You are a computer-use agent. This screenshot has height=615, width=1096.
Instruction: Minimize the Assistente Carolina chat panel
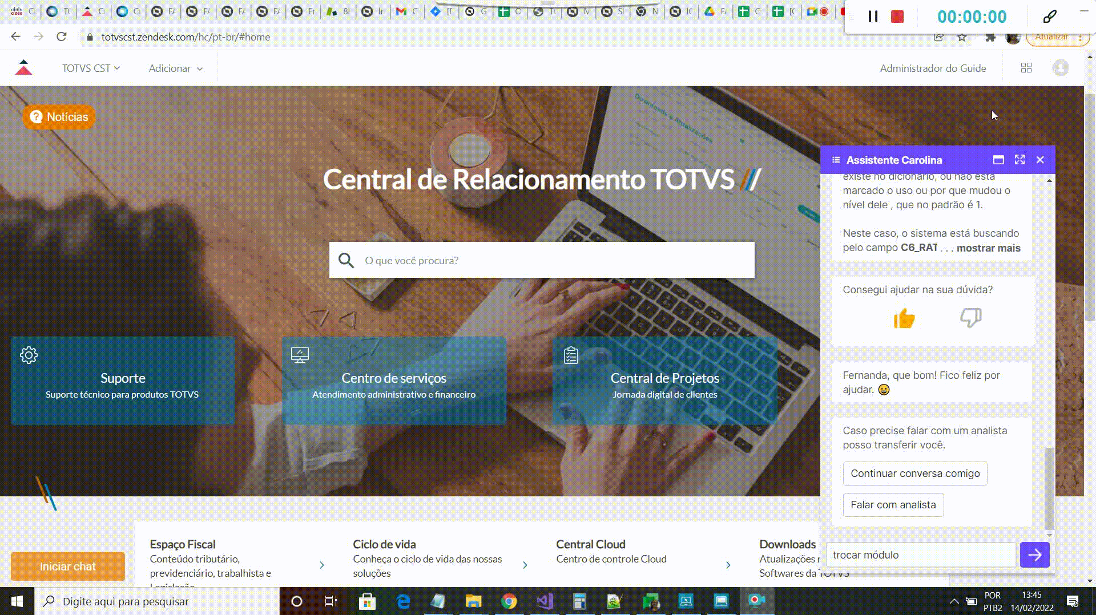tap(998, 160)
